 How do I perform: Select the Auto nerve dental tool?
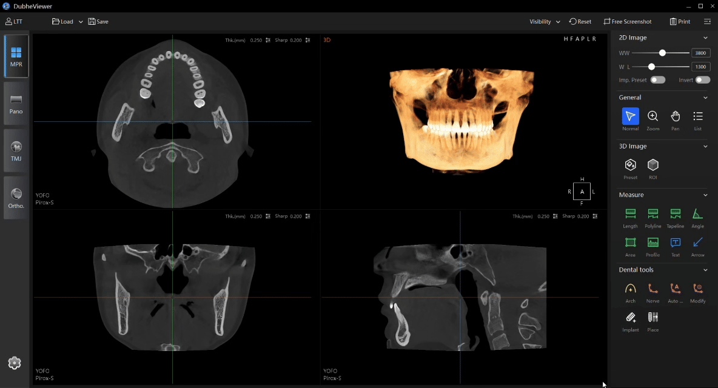click(675, 289)
